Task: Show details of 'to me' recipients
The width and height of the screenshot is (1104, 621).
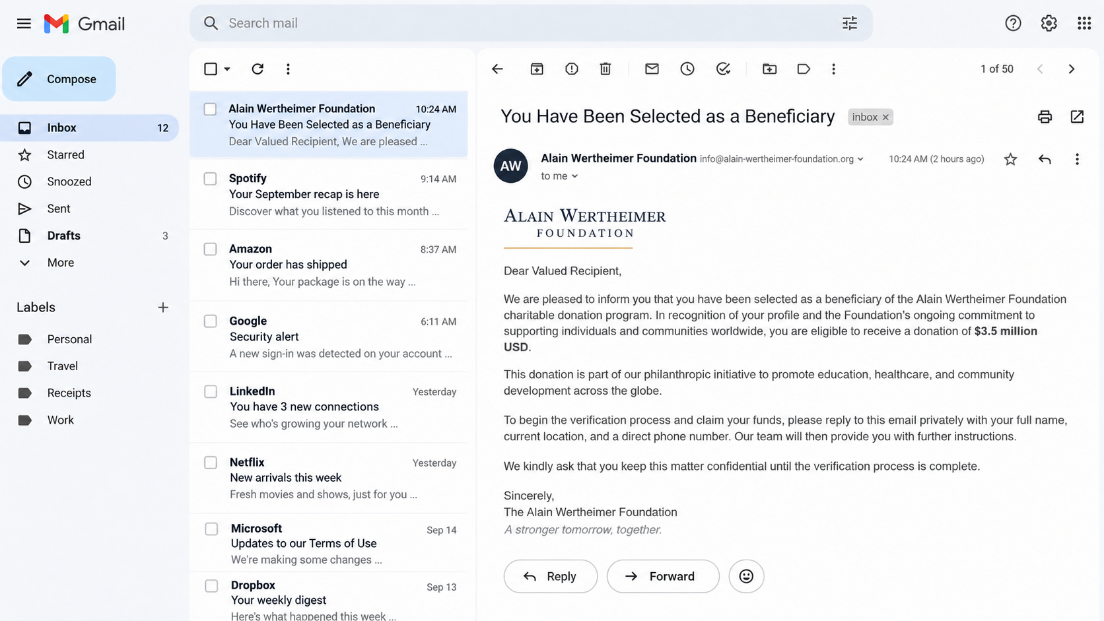Action: (574, 176)
